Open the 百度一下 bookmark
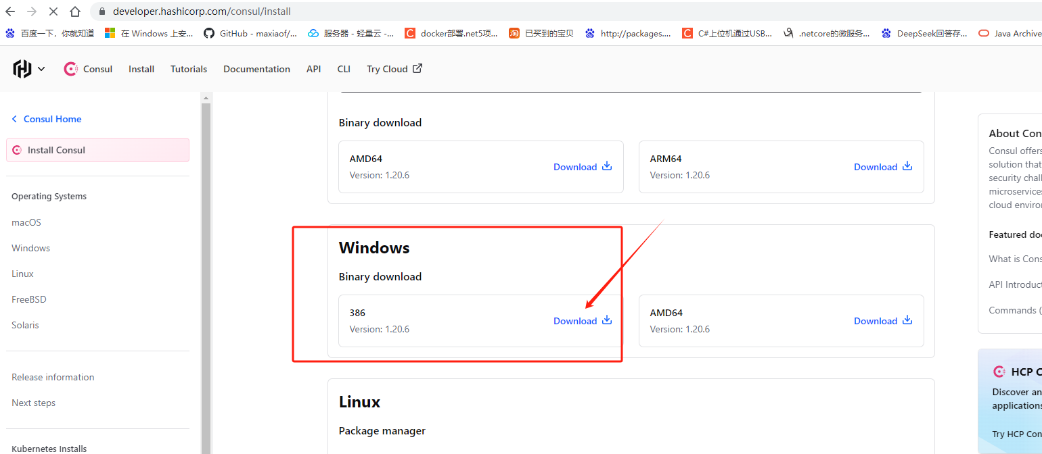1042x454 pixels. 49,33
